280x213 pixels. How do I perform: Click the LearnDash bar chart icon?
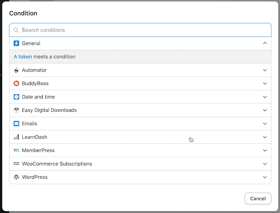[x=16, y=137]
